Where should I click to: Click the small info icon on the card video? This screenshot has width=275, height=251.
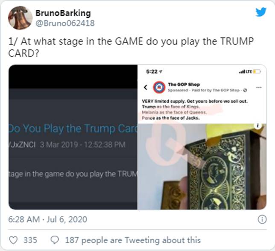coord(258,125)
